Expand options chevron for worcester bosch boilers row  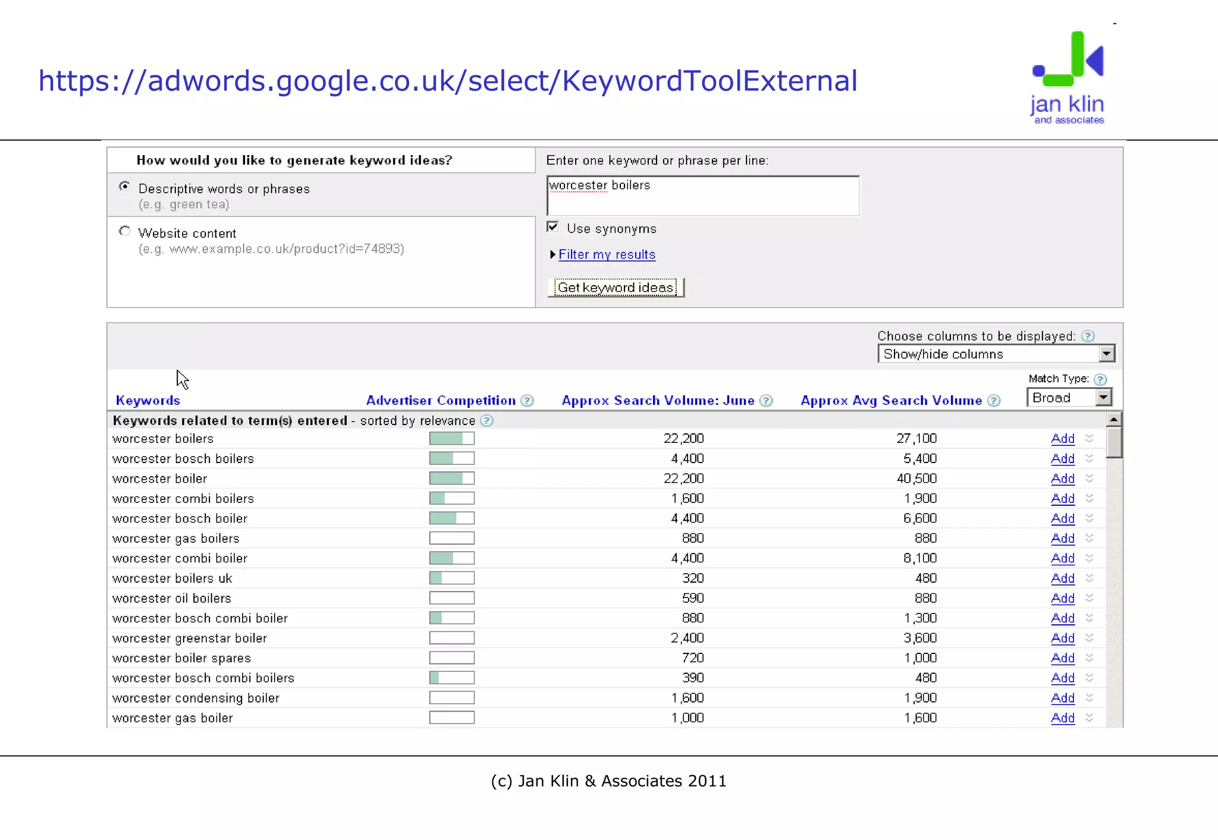click(1089, 459)
